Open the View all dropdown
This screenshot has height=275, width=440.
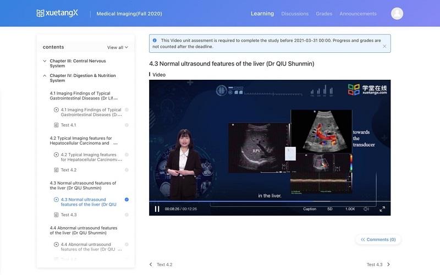click(117, 47)
